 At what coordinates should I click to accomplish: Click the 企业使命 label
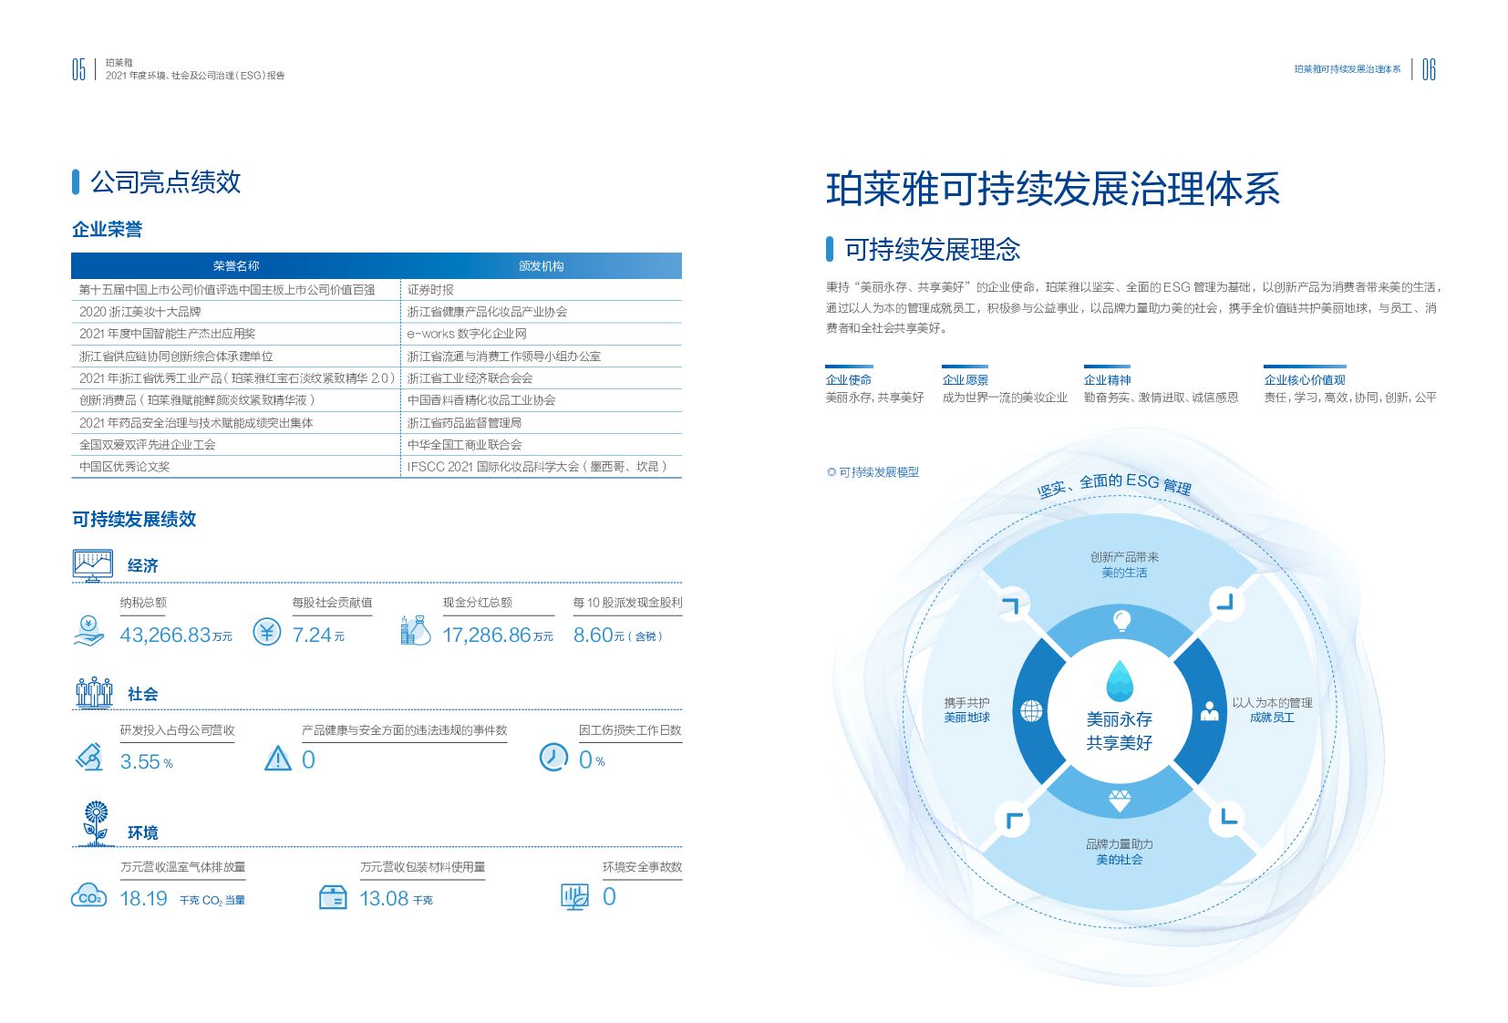[849, 380]
